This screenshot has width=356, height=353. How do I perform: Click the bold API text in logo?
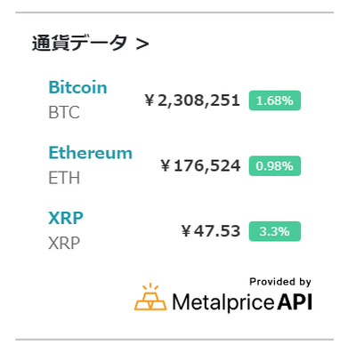(x=295, y=301)
